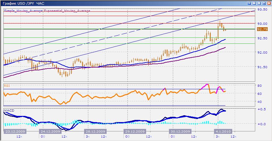Screen dimensions: 272x141
Task: Select the Simple_Moving_Average indicator label
Action: [x=23, y=11]
